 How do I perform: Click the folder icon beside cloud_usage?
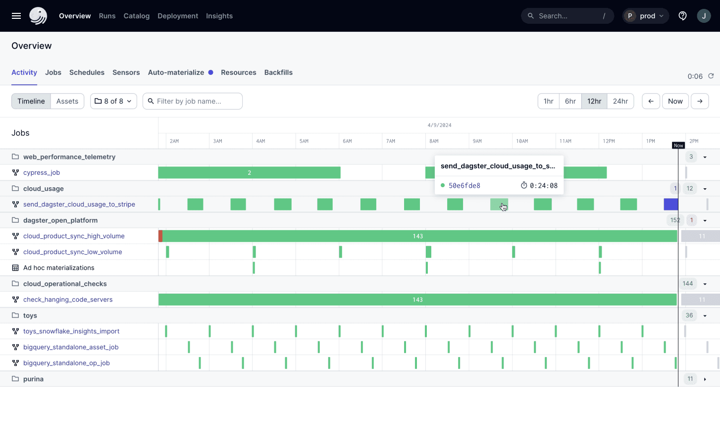(x=15, y=188)
